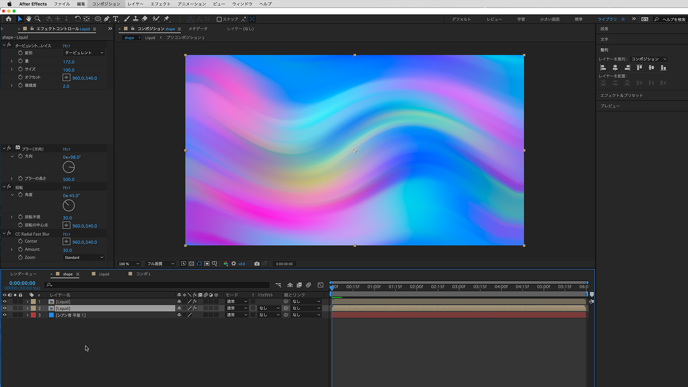Open the エフェクト menu
Image resolution: width=688 pixels, height=387 pixels.
pos(160,4)
